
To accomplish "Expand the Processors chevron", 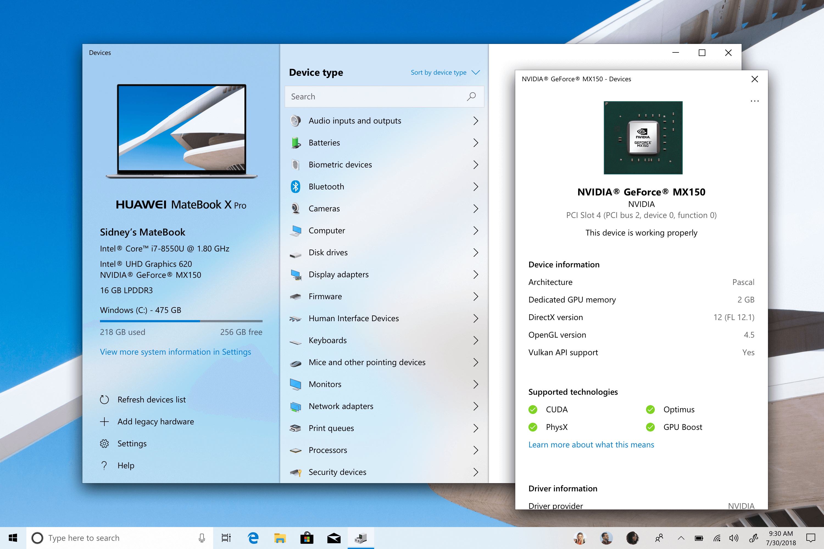I will pyautogui.click(x=475, y=450).
